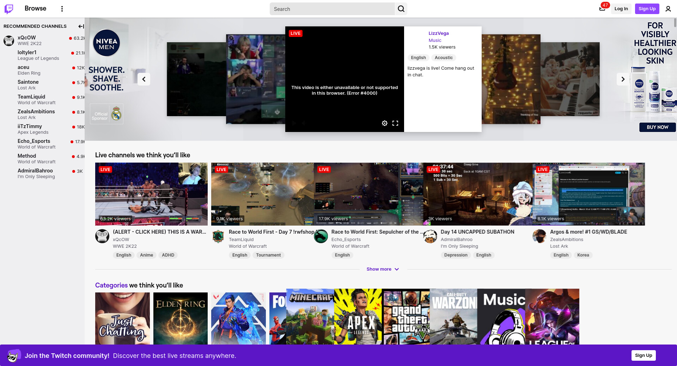This screenshot has width=677, height=366.
Task: Select xQcOW in recommended channels
Action: coord(27,38)
